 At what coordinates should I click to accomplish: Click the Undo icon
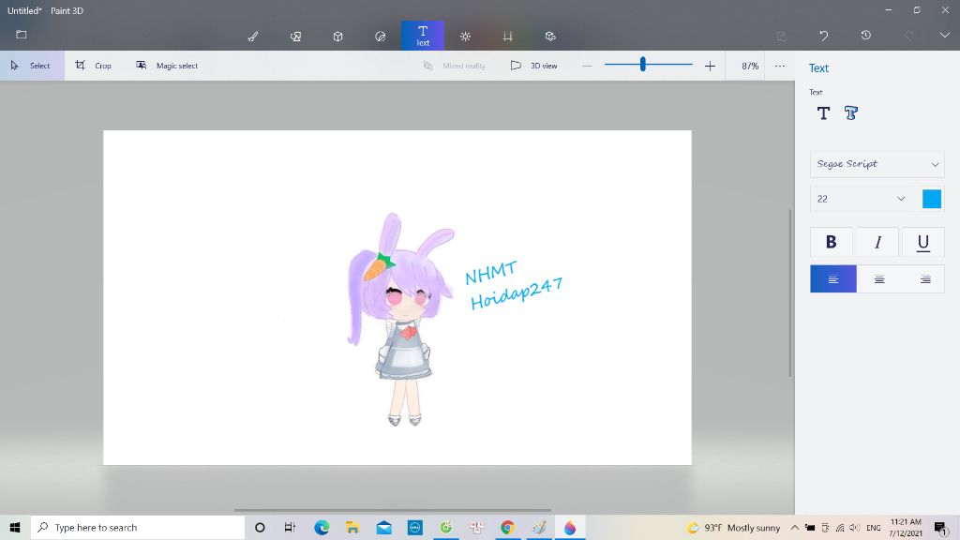824,36
